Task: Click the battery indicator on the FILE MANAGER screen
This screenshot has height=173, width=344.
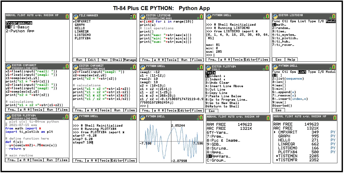Action: [134, 16]
